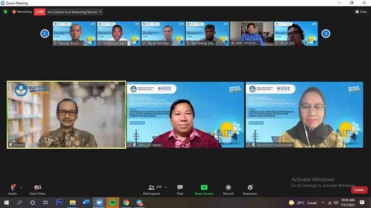Image resolution: width=371 pixels, height=208 pixels.
Task: Click the green encryption shield icon
Action: tap(5, 12)
